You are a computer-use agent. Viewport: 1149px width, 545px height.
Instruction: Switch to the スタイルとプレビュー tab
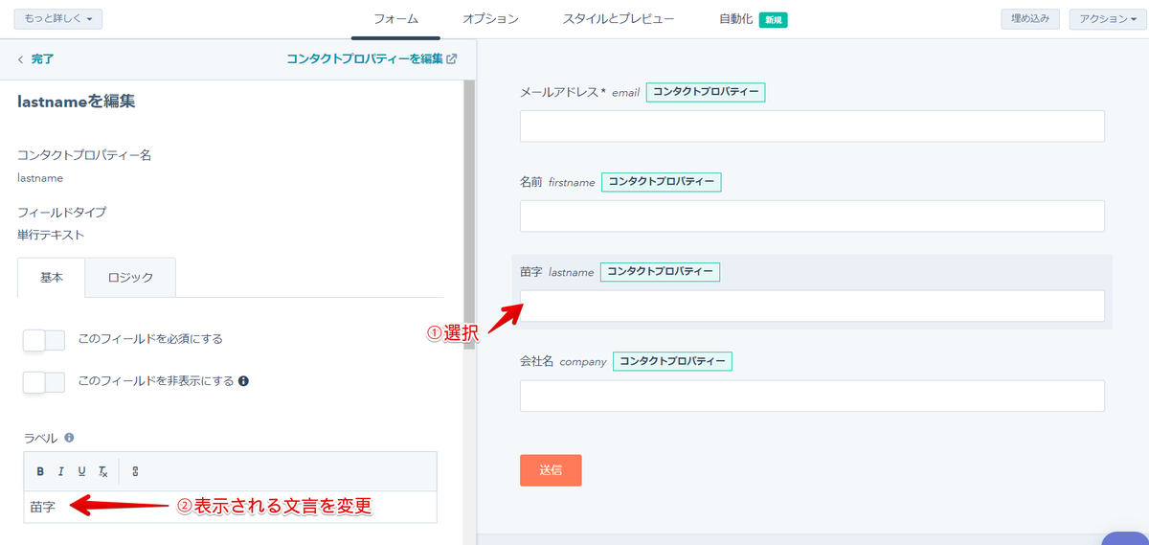(x=619, y=19)
